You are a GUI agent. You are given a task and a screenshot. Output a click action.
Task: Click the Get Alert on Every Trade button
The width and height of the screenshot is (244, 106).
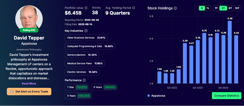coord(29,91)
